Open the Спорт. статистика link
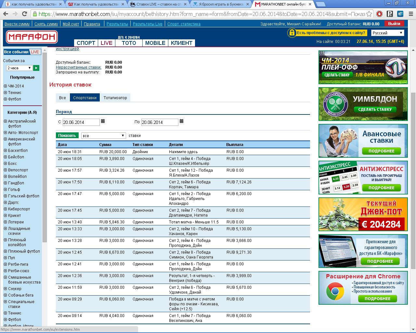Viewport: 416px width, 333px height. click(184, 24)
